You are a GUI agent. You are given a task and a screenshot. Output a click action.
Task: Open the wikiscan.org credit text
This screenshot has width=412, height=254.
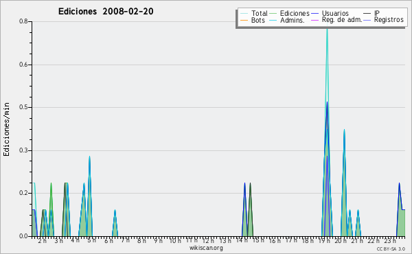tap(206, 248)
